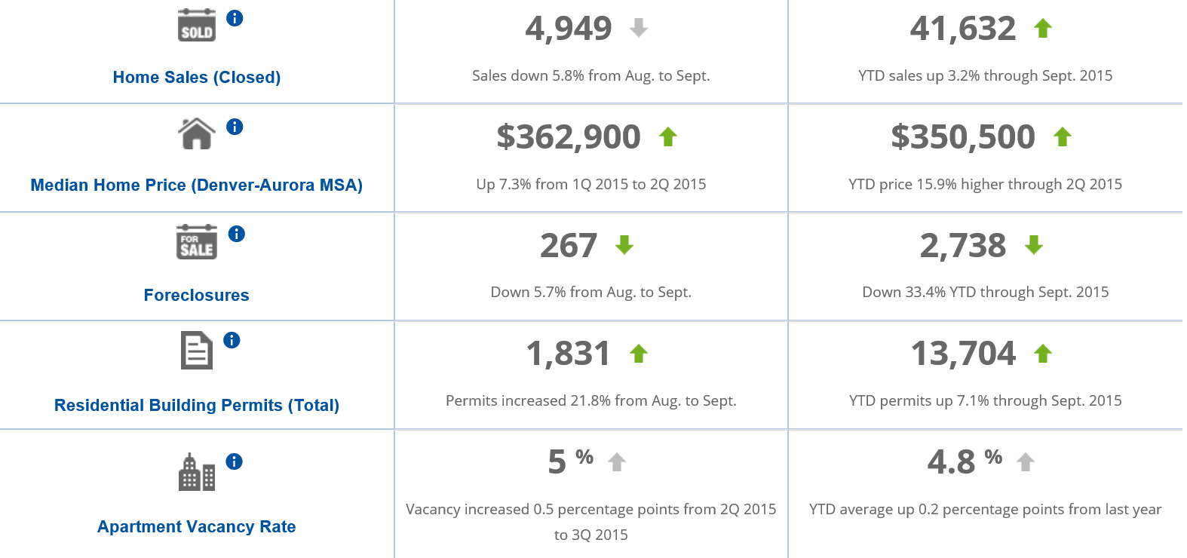Viewport: 1187px width, 558px height.
Task: Click info icon next to apartment buildings
Action: pos(234,461)
